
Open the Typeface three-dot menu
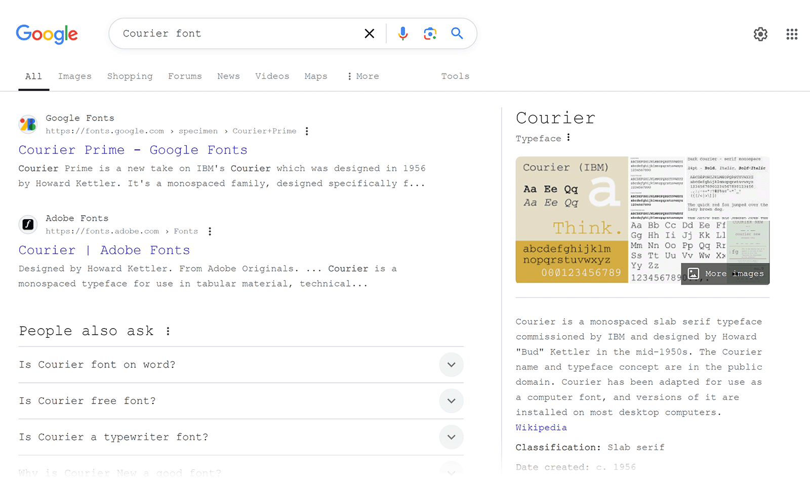[x=569, y=137]
